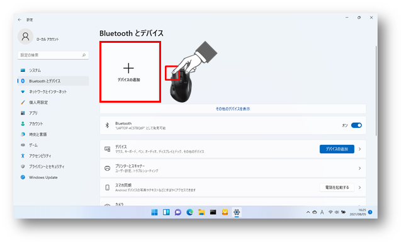Select Bluetooth とデバイス in sidebar

(x=53, y=81)
